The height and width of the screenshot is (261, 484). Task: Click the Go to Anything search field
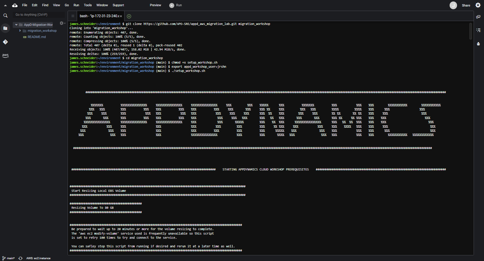[x=39, y=15]
